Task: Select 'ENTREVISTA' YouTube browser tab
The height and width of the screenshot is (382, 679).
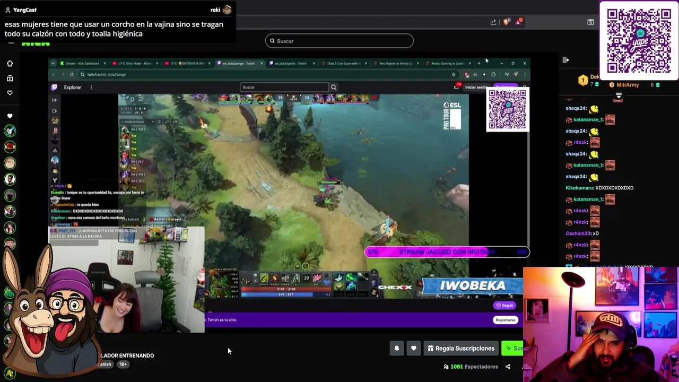Action: [x=188, y=63]
